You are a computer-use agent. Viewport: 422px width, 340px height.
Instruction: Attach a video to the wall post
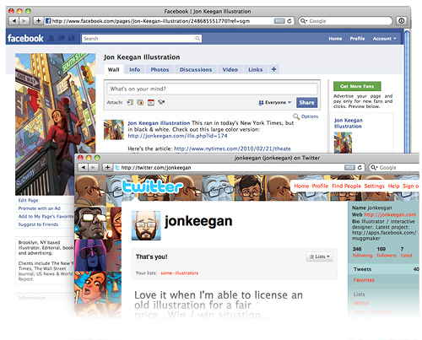coord(161,102)
